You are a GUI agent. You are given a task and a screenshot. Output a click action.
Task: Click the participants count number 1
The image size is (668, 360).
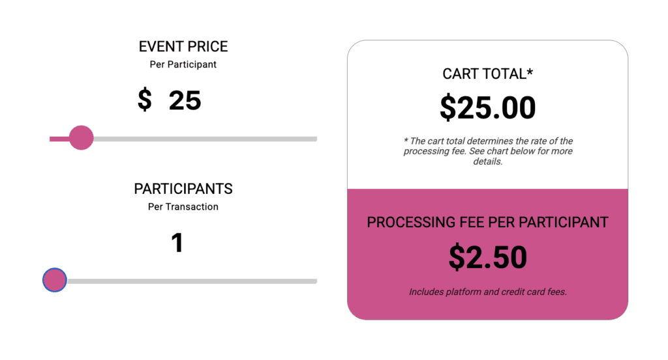[177, 243]
